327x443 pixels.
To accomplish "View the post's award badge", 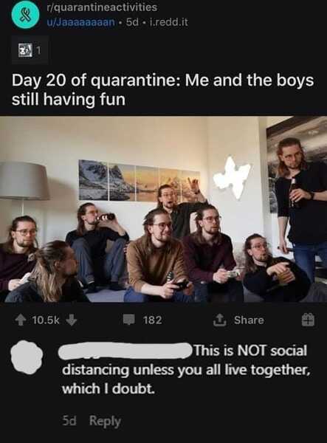I will coord(30,50).
